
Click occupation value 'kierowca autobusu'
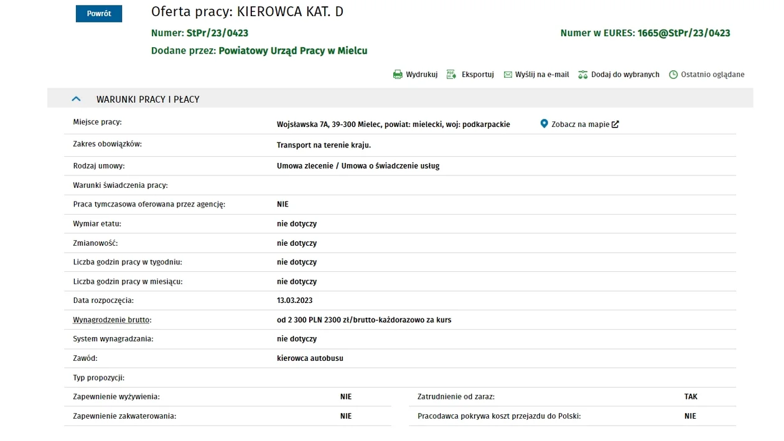(x=310, y=358)
